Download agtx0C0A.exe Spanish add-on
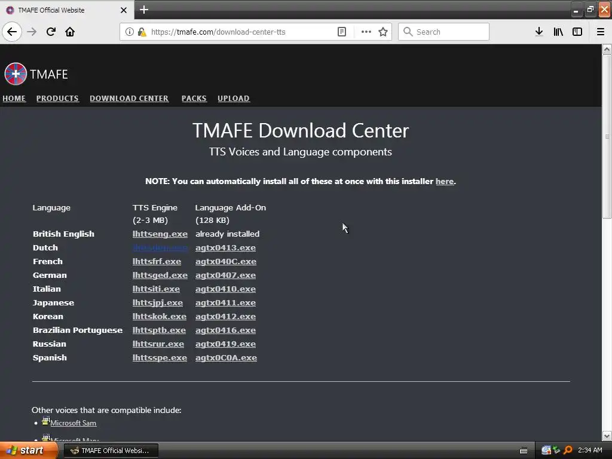 coord(226,357)
